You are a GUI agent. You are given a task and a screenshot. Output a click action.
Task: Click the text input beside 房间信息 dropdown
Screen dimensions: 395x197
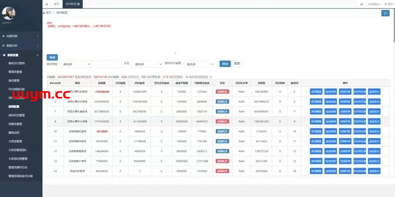[x=106, y=64]
